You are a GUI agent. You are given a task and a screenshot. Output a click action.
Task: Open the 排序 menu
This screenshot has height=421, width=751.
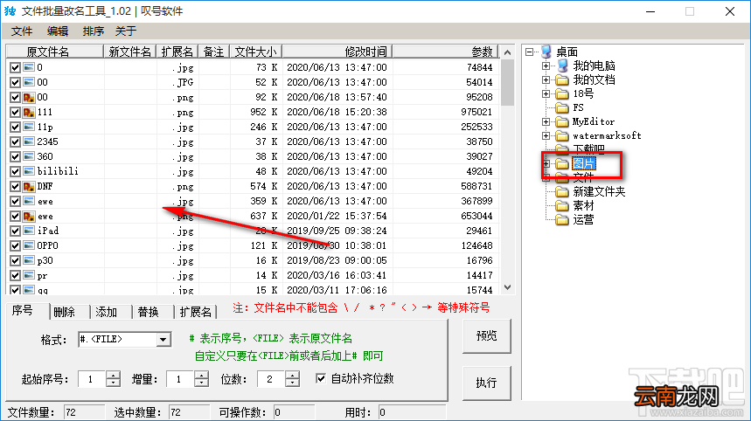click(93, 31)
